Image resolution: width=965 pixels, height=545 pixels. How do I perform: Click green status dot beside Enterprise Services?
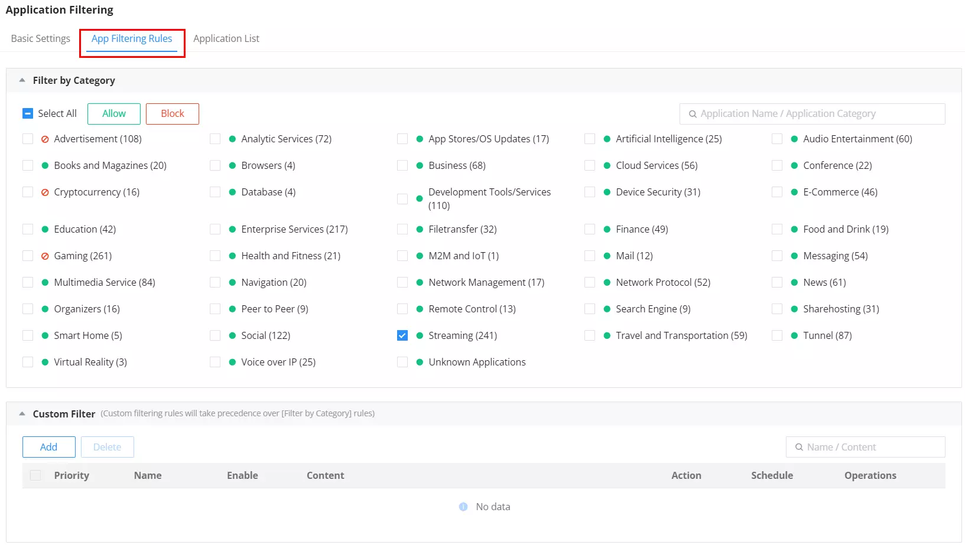[x=232, y=230]
